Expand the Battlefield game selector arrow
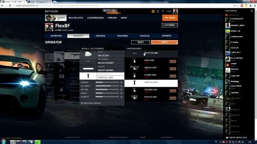The height and width of the screenshot is (144, 257). coord(124,12)
